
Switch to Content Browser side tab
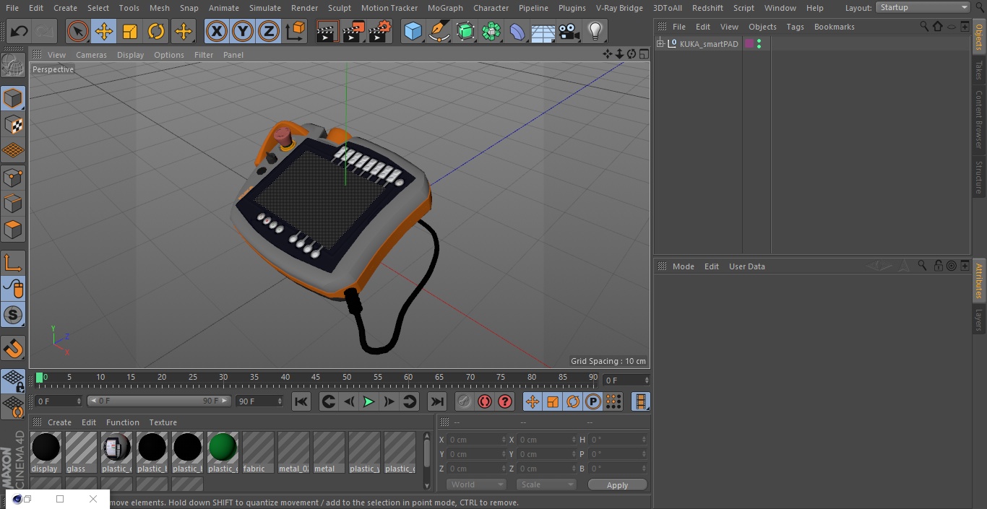[979, 119]
